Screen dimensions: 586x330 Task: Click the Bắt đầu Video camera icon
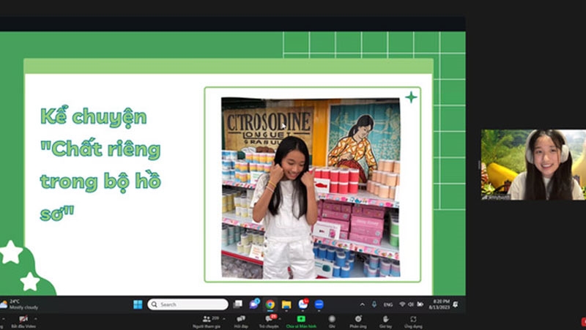[23, 319]
